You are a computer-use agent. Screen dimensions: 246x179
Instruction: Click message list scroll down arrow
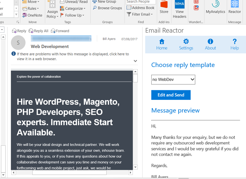click(x=3, y=175)
